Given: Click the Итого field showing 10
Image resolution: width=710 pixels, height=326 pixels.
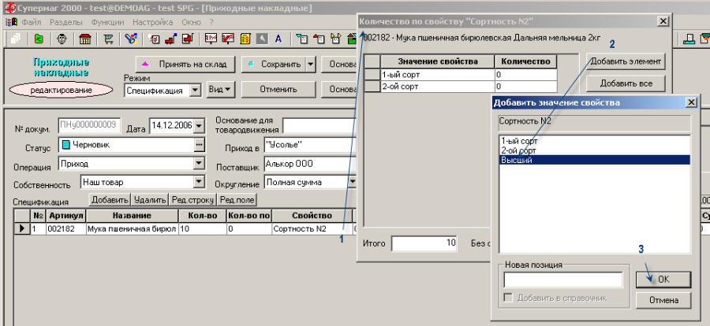Looking at the screenshot, I should coord(424,243).
